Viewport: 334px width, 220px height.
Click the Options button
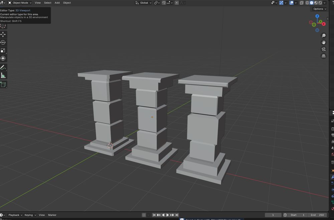(x=319, y=9)
